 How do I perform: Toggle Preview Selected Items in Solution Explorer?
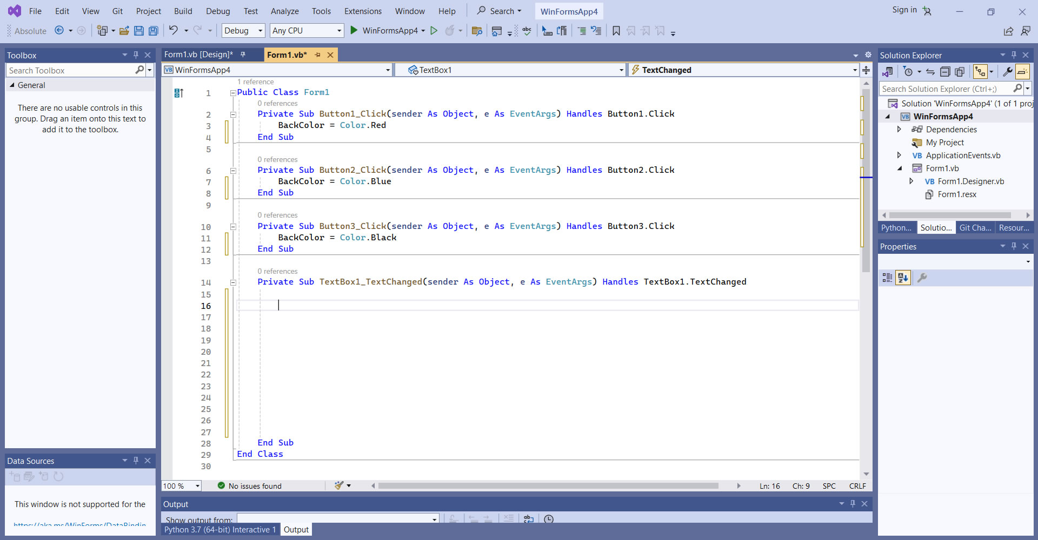[1022, 72]
